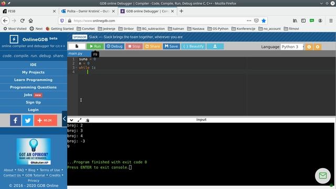Open the FAQ footer link
The image size is (336, 189).
tap(20, 170)
